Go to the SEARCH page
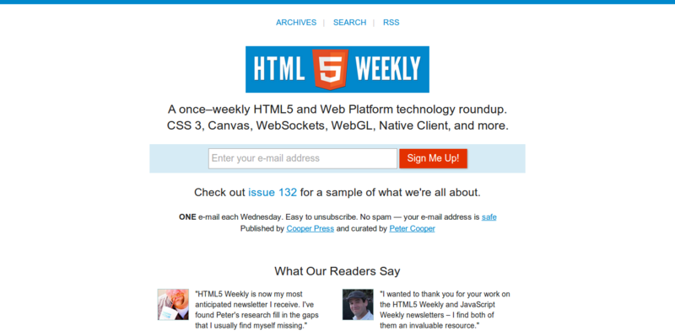The image size is (675, 336). pos(349,23)
